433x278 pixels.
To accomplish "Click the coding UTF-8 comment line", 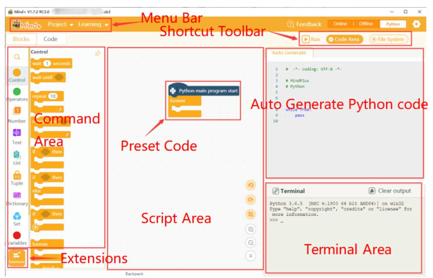I will coord(313,69).
